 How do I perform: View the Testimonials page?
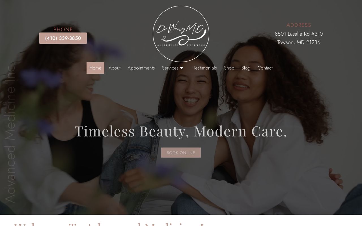[205, 68]
